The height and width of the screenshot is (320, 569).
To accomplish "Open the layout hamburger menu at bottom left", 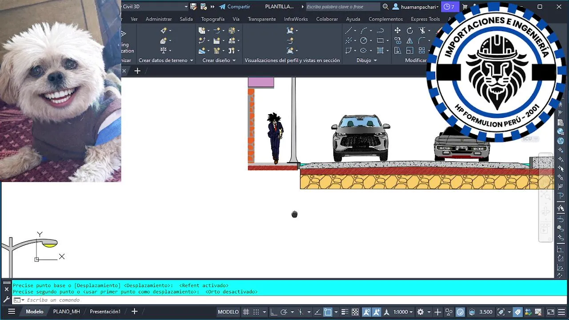I will click(x=12, y=312).
